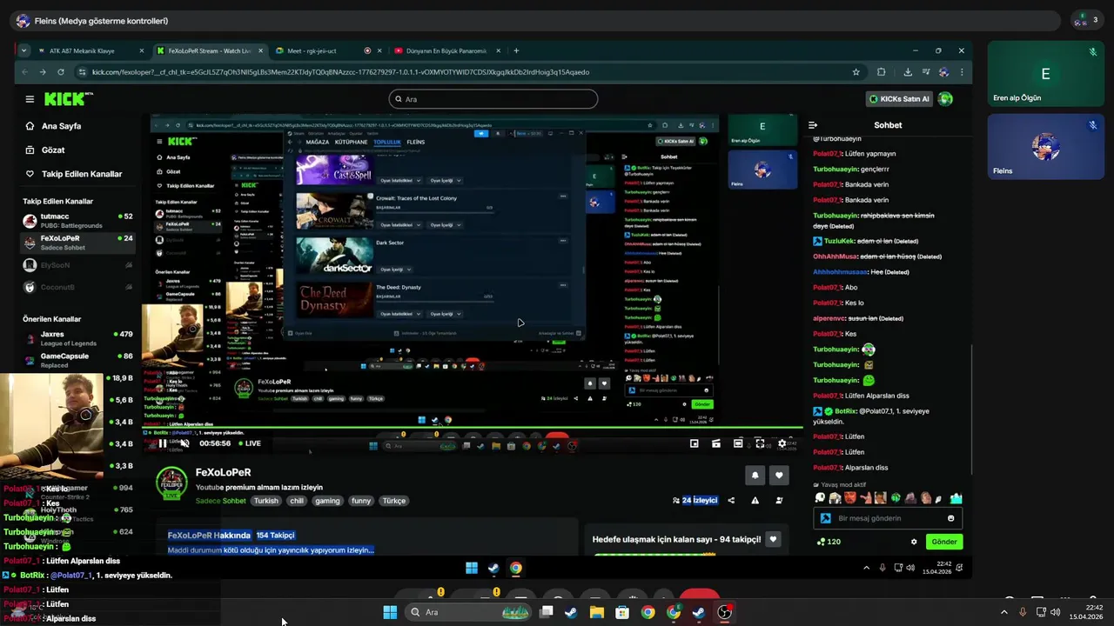Click the funny stream tag
The image size is (1114, 626).
pyautogui.click(x=360, y=501)
